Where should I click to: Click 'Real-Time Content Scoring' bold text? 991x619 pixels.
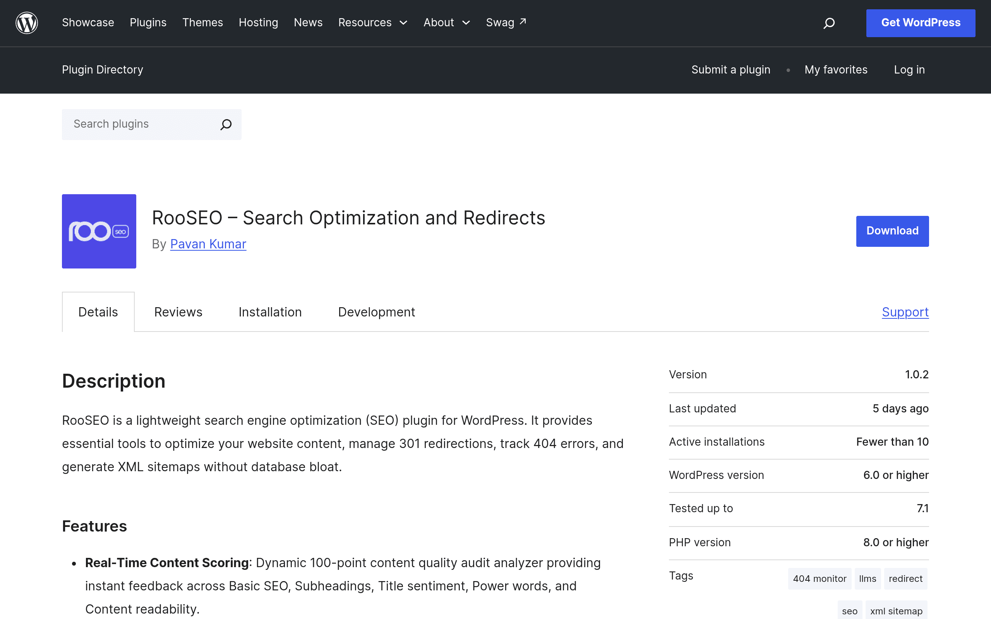pyautogui.click(x=167, y=563)
